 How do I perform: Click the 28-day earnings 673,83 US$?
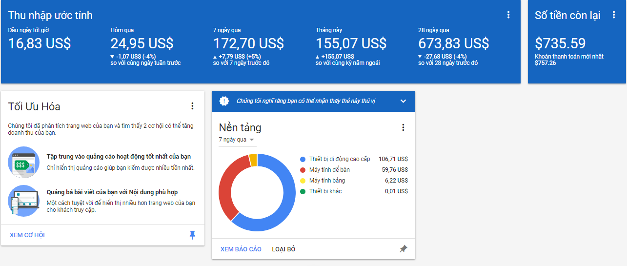(x=453, y=43)
